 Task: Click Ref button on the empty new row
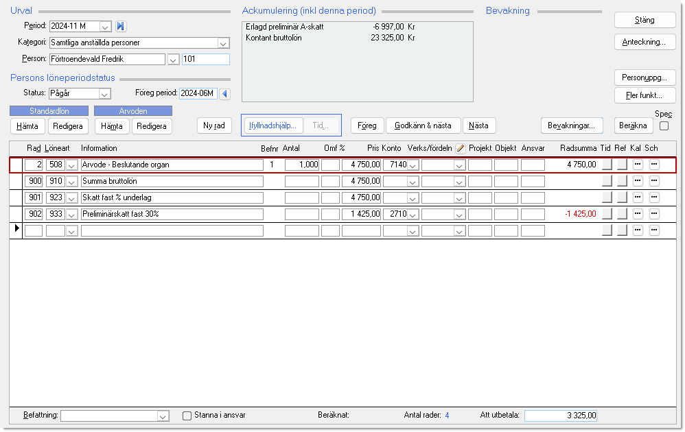[622, 230]
